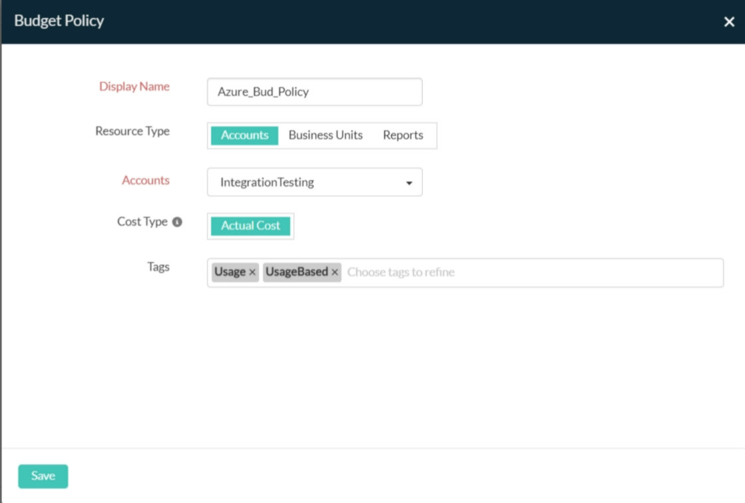Click the Usage tag chip text
745x503 pixels.
click(x=230, y=272)
